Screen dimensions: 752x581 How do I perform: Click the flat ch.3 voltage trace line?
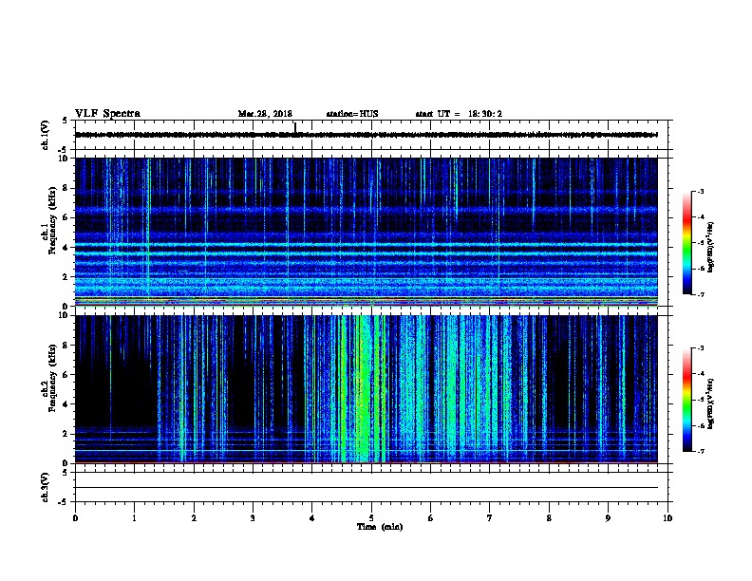point(367,488)
